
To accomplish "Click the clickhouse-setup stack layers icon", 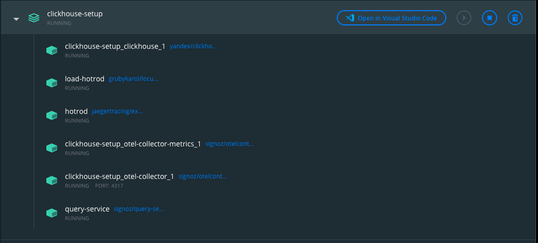I will 34,18.
